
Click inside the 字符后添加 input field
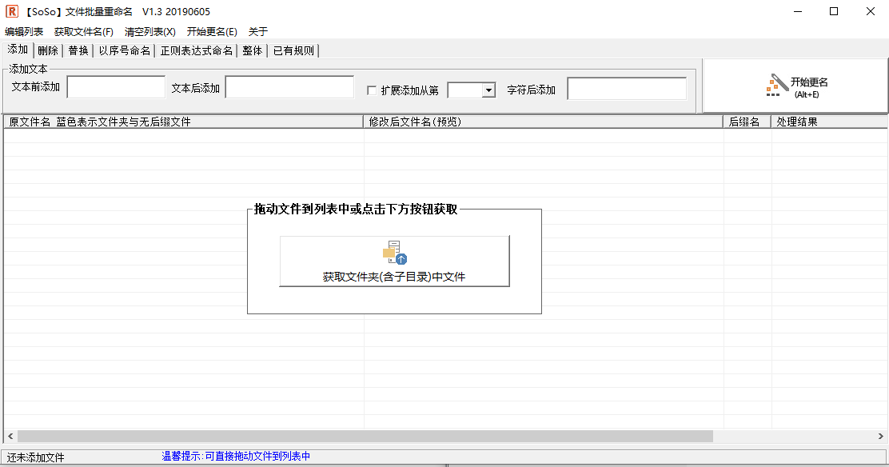pos(626,87)
